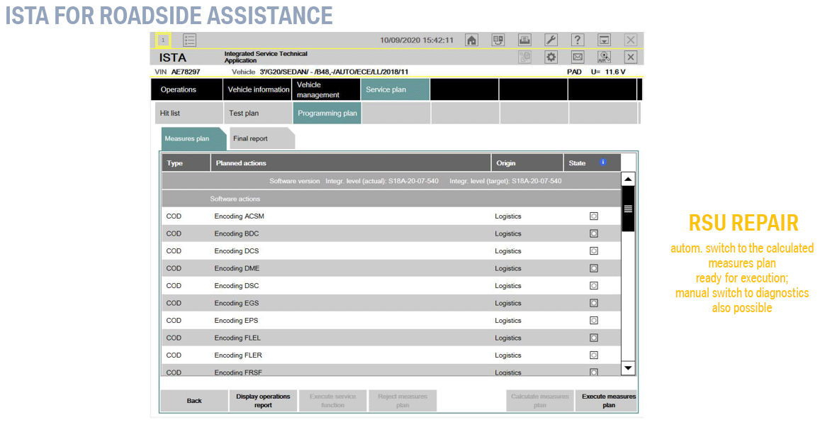
Task: Open the AIR search icon
Action: tap(604, 57)
